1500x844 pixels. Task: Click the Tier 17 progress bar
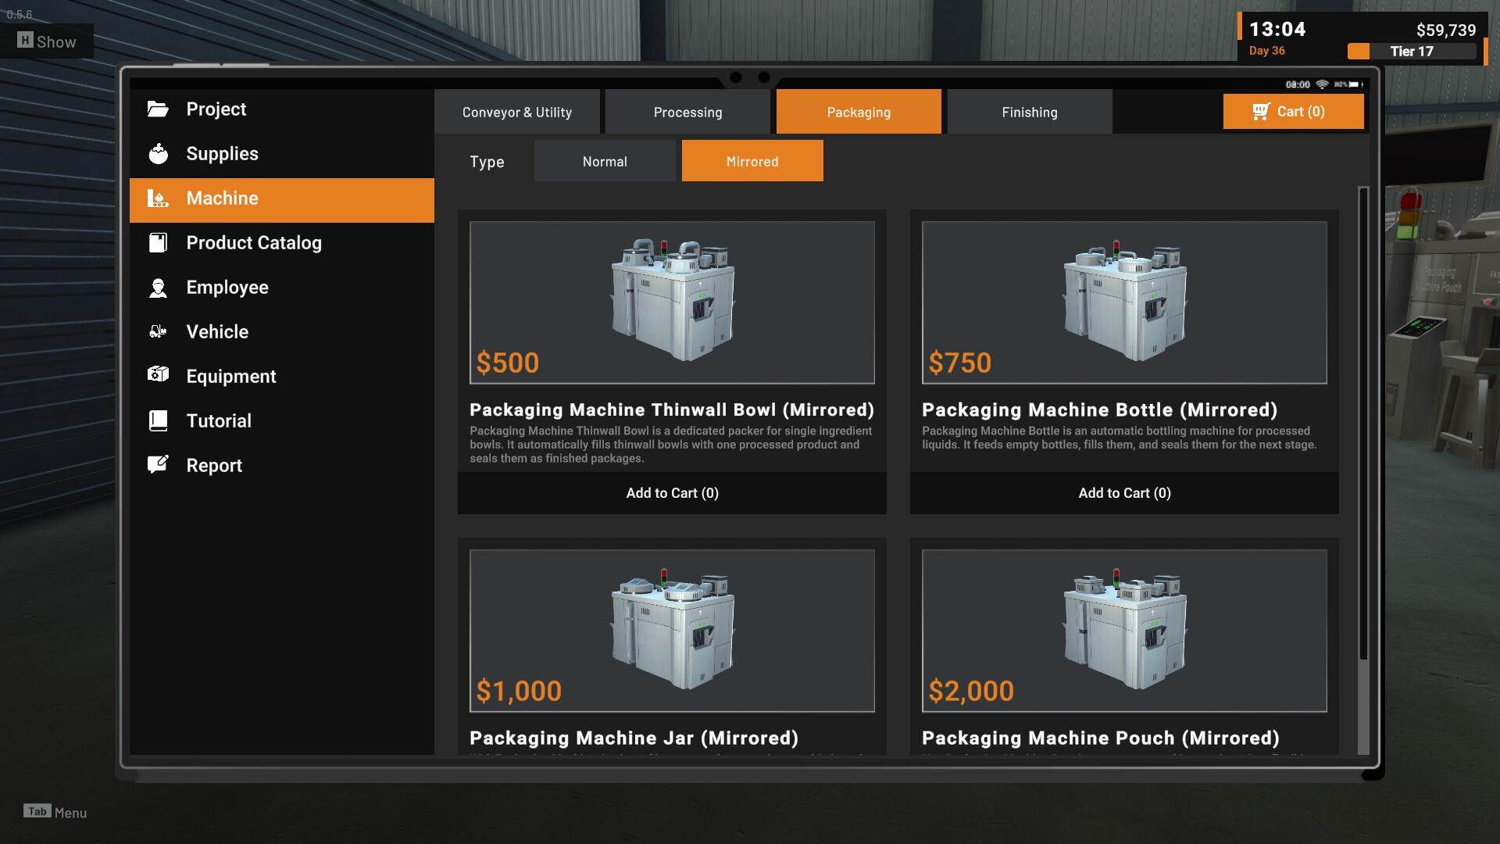coord(1411,52)
